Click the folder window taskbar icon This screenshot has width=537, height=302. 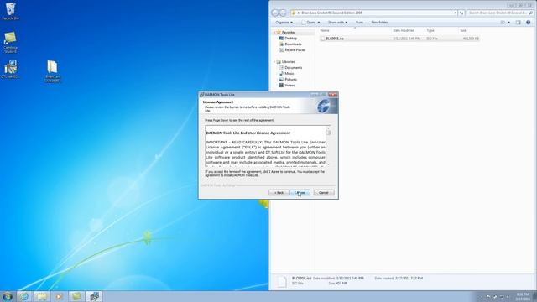click(x=76, y=296)
